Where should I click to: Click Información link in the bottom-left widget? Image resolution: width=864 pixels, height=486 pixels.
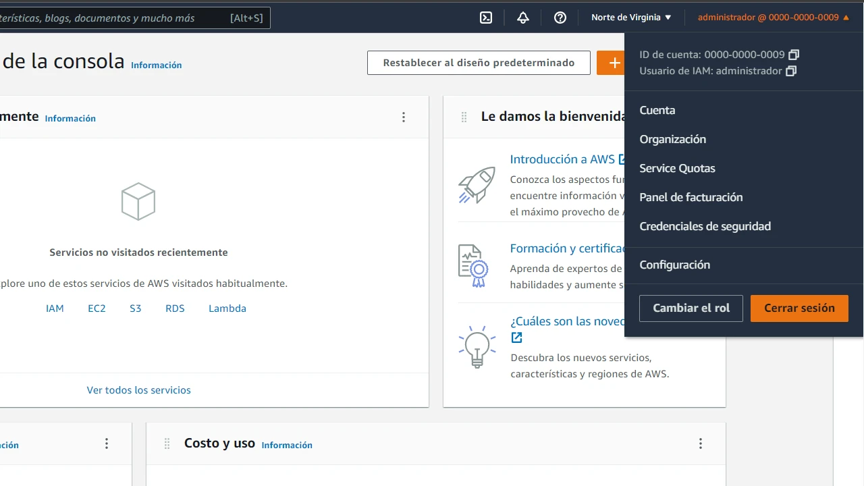(9, 446)
